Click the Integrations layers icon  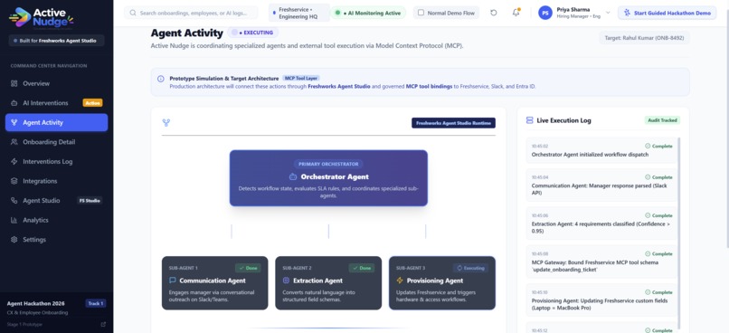pyautogui.click(x=14, y=181)
